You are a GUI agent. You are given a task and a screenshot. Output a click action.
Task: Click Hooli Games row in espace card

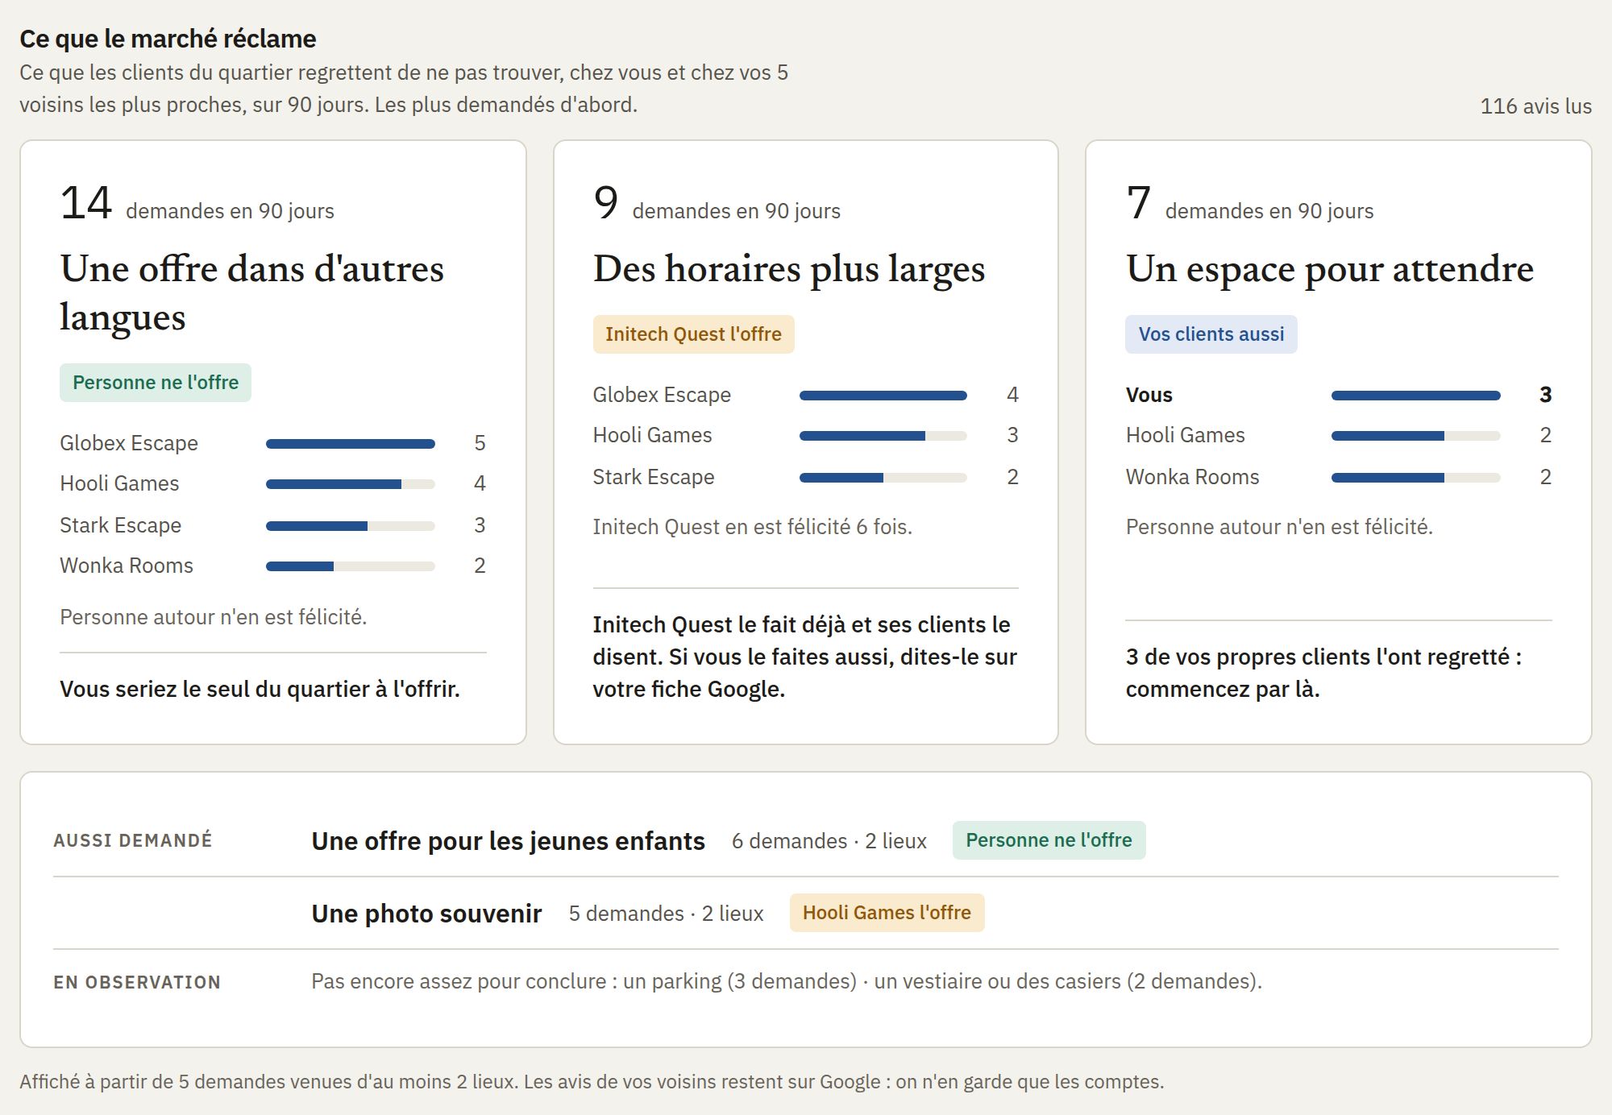(1339, 435)
